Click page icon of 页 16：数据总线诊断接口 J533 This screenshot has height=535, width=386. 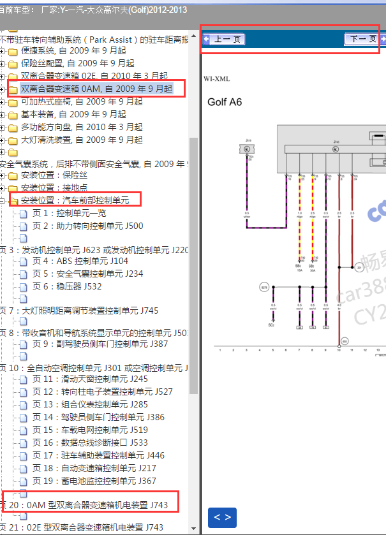coord(24,444)
